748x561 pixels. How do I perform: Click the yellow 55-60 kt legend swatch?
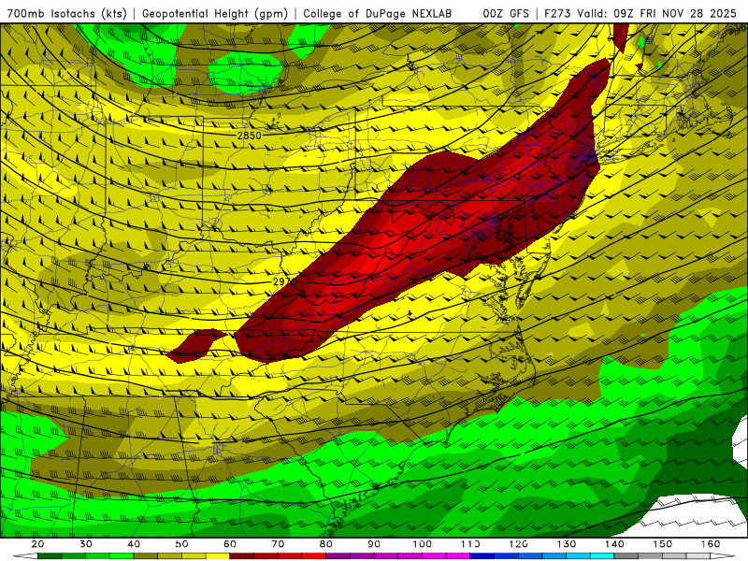[218, 556]
